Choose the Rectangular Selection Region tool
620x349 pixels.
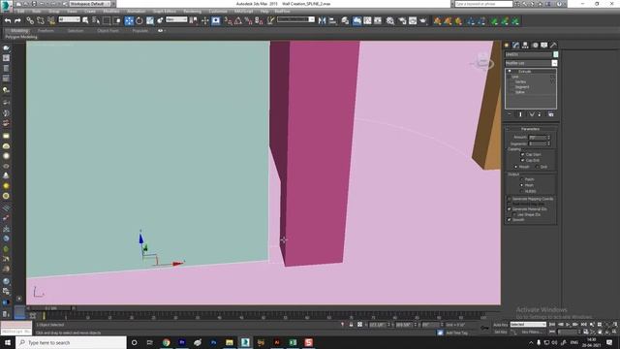click(x=107, y=20)
